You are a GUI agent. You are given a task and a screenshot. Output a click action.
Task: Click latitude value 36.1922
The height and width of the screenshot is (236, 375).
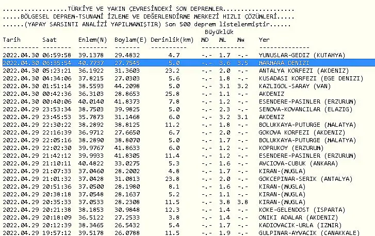(91, 71)
